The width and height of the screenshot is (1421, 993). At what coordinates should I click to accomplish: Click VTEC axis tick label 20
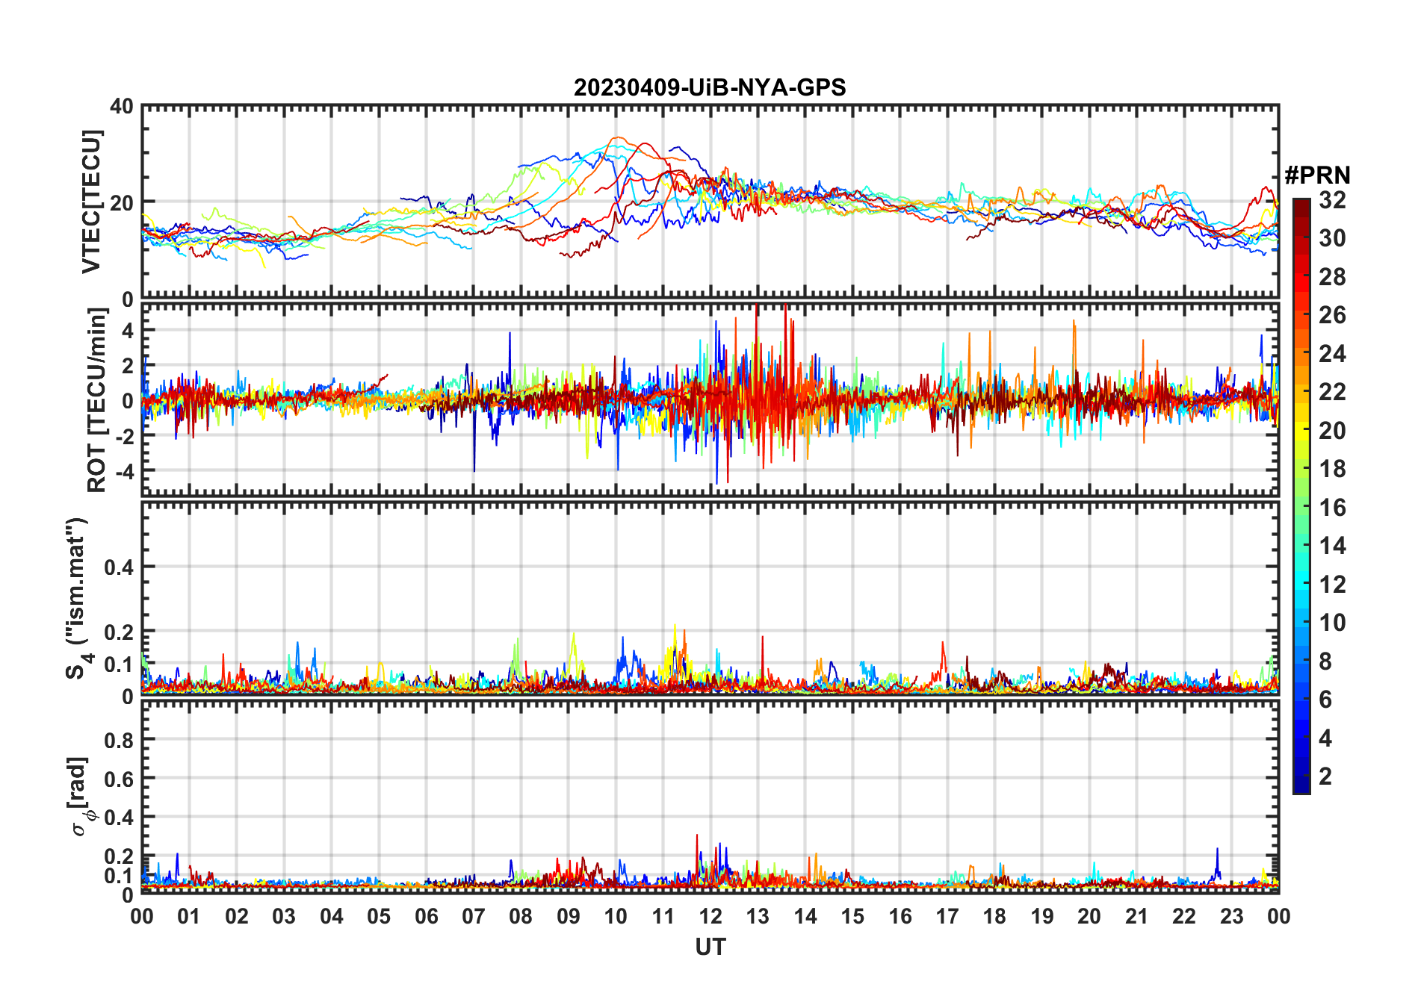click(x=121, y=202)
